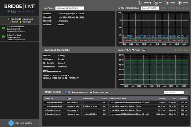Collapse the Stream statistics panel chevron
191x127 pixels.
[187, 92]
